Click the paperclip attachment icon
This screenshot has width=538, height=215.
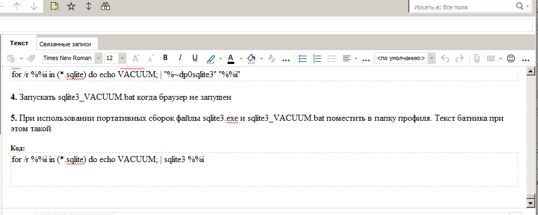tap(477, 58)
